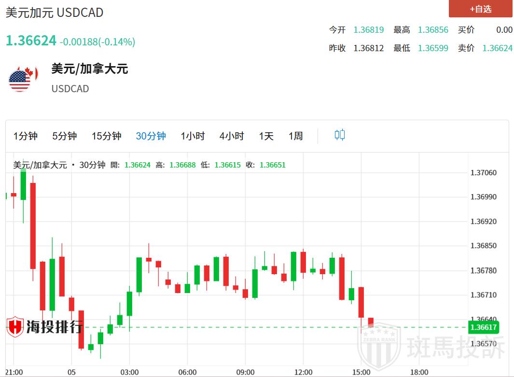Click the green 1.36617 current price label
Screen dimensions: 514x377
coord(483,327)
